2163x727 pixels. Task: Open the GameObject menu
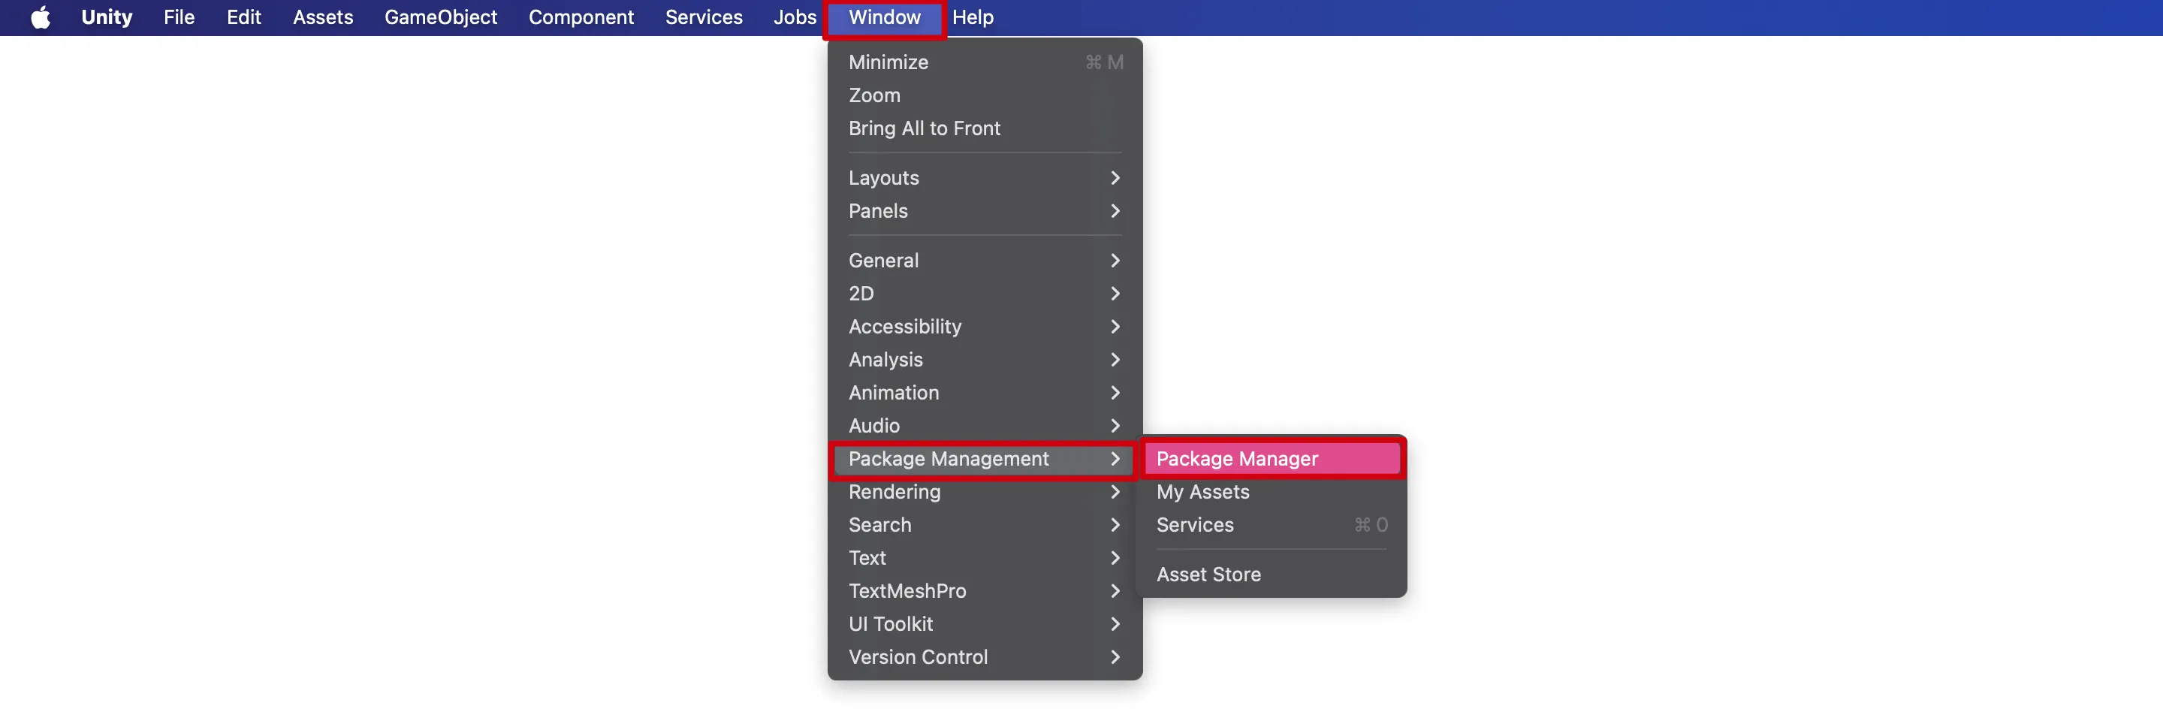(x=441, y=17)
